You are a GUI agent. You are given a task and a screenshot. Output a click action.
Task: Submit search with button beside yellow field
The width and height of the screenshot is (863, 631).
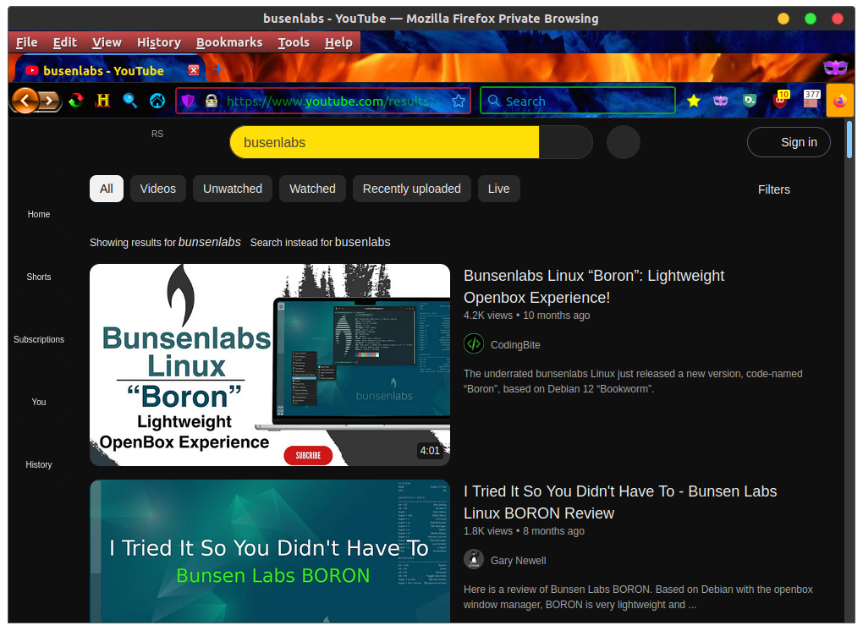coord(566,142)
